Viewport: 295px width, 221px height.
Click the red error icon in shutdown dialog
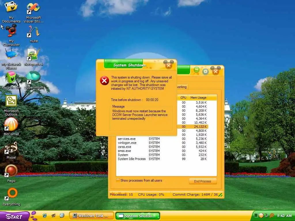coord(104,81)
